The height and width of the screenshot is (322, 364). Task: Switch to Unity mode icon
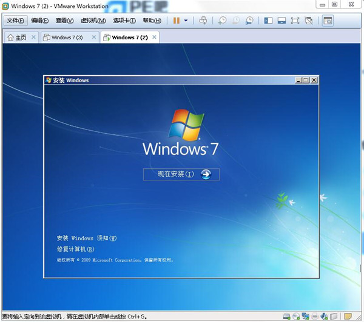click(309, 21)
